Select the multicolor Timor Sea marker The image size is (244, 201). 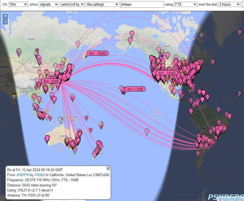(61, 120)
